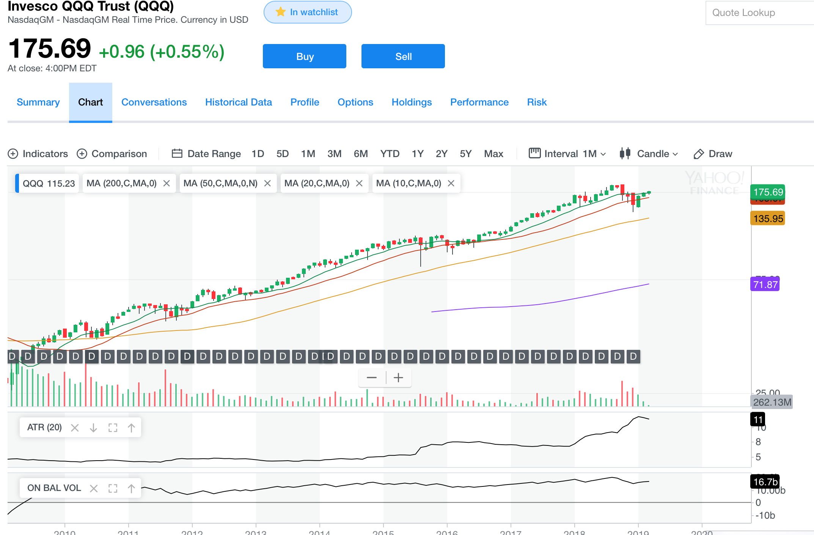Screen dimensions: 814x535
Task: Close the ATR (20) panel
Action: point(75,428)
